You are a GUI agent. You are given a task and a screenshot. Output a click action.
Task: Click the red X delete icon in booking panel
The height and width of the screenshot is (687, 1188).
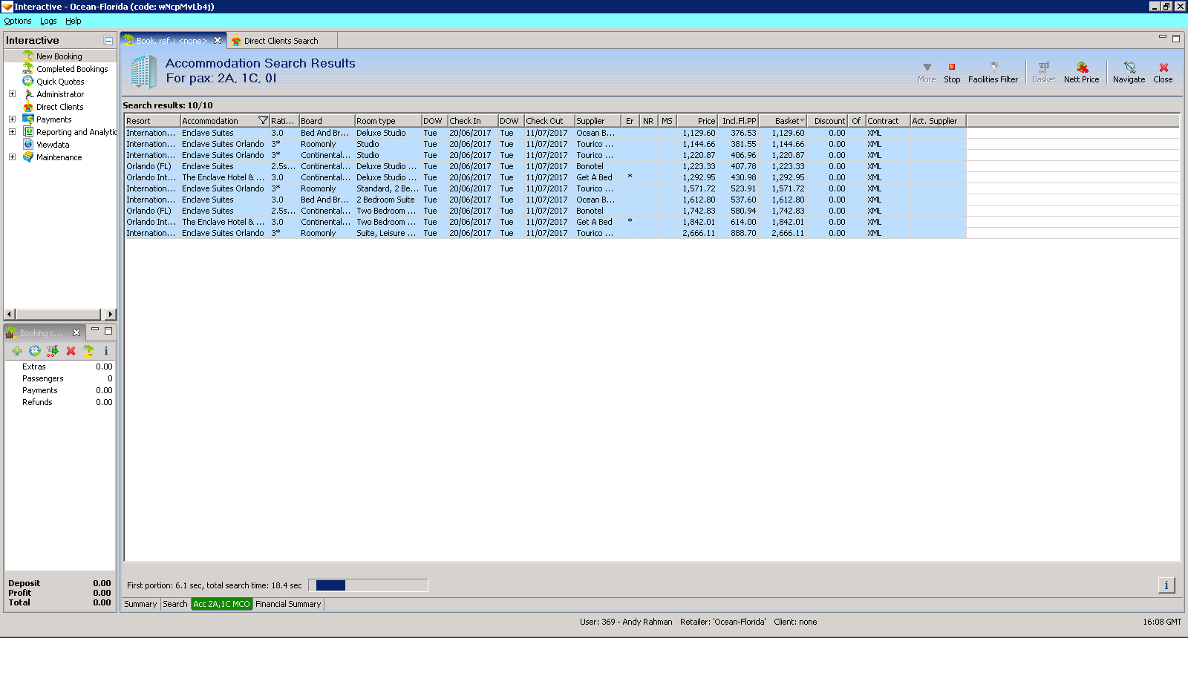[x=71, y=351]
